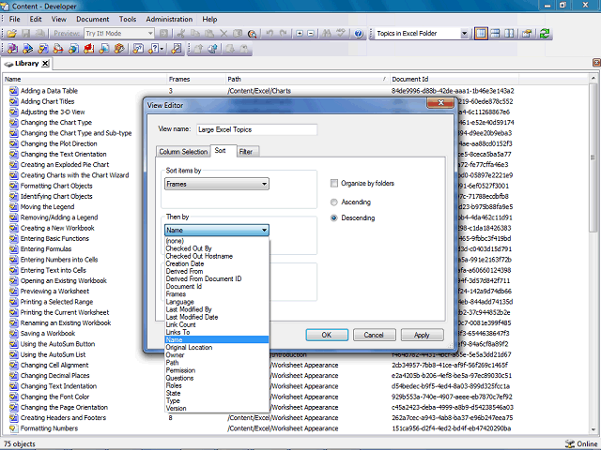
Task: Click the redo arrow toolbar icon
Action: pos(284,34)
